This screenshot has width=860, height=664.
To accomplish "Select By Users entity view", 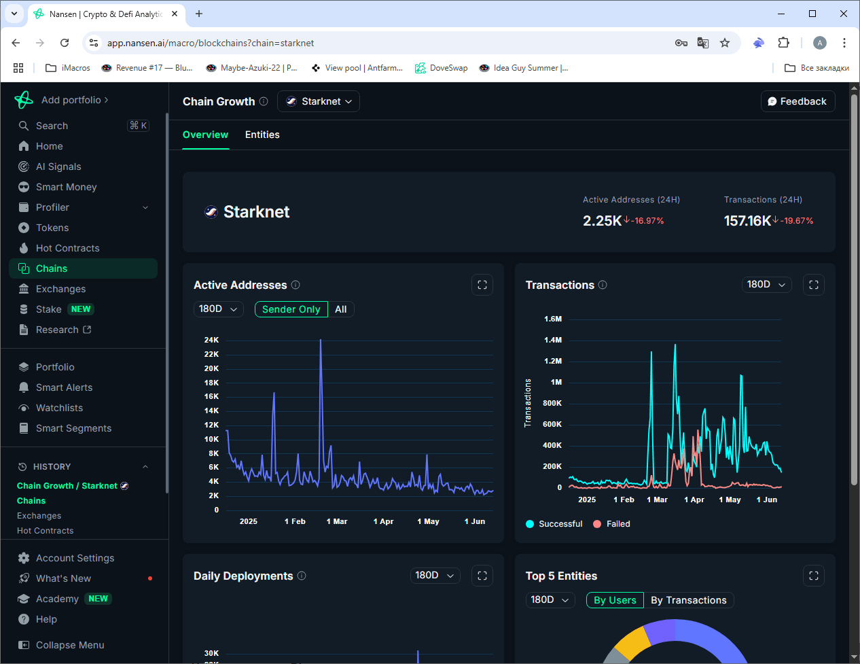I will [x=615, y=600].
